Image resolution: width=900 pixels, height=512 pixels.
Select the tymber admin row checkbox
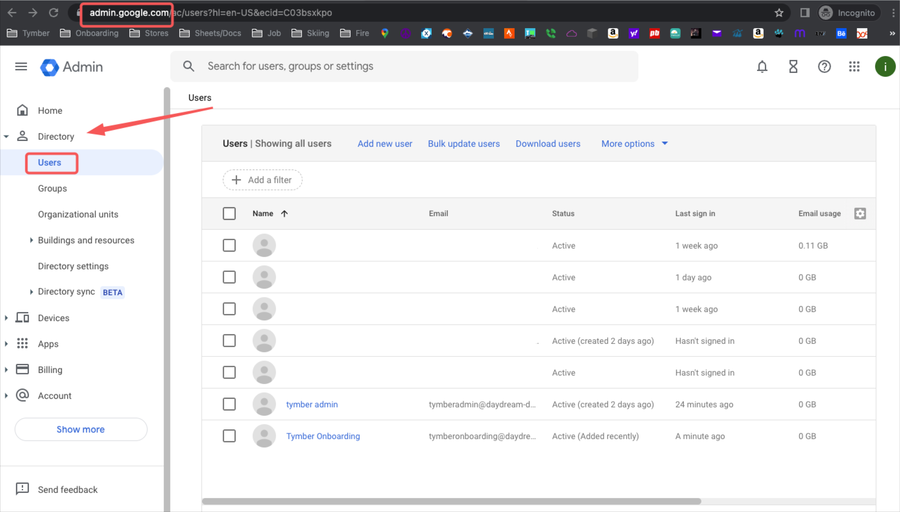229,404
